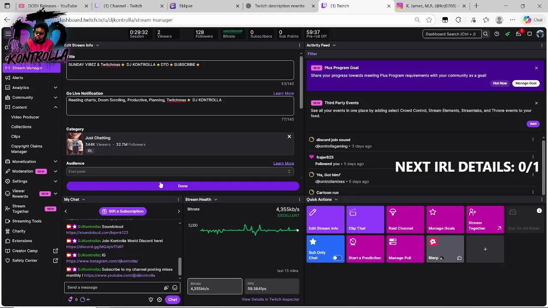Click the shield icon below the chat box
This screenshot has width=548, height=308.
click(151, 300)
